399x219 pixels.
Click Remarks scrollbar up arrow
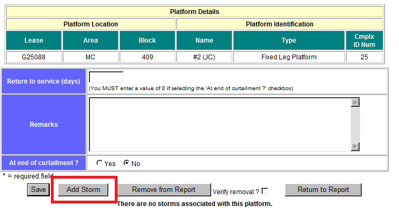pos(355,102)
